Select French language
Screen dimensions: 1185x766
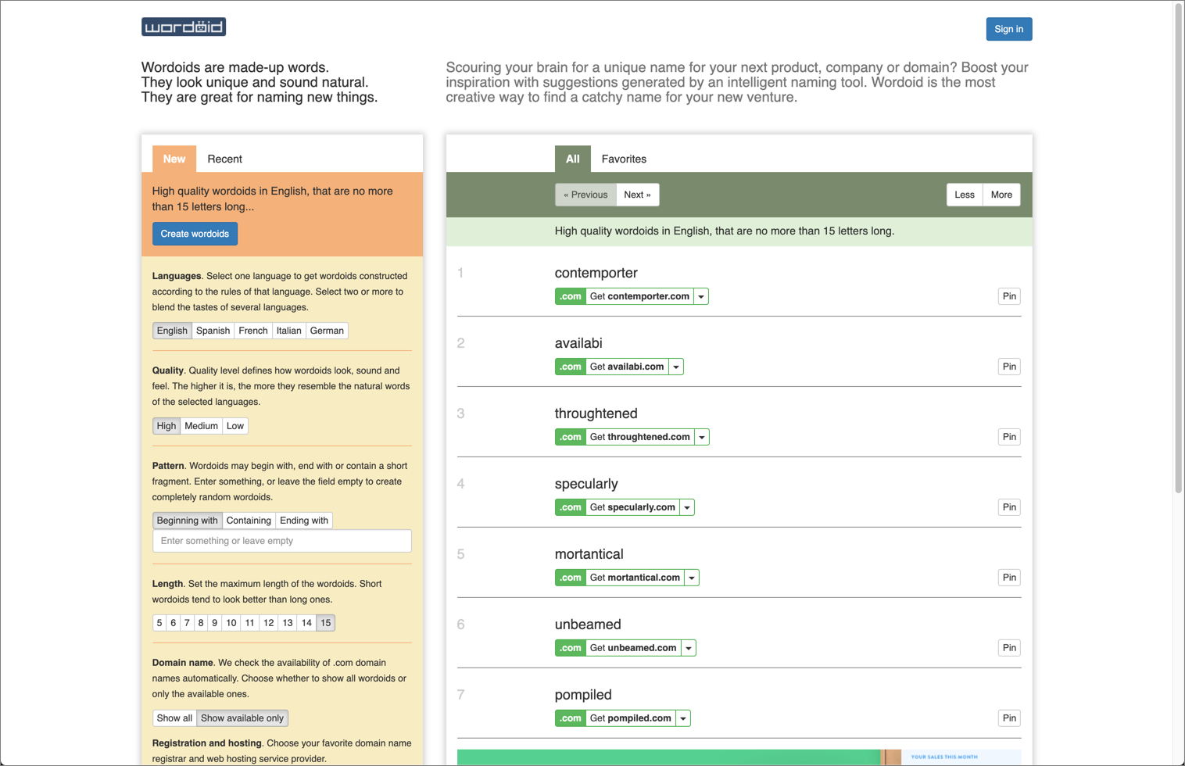(x=252, y=331)
